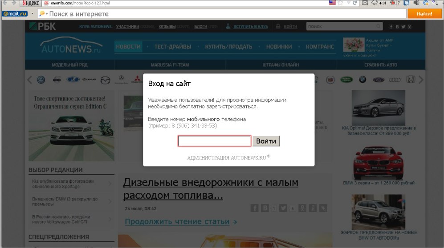The image size is (444, 248).
Task: Open the KIA Optima ad thumbnail
Action: [378, 108]
